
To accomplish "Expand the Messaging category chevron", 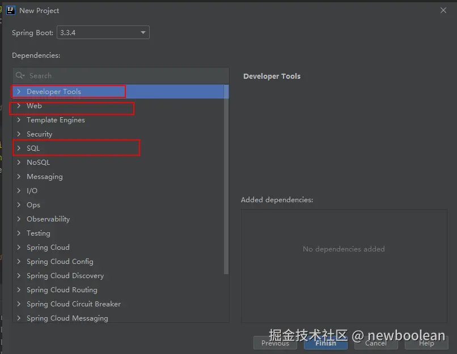I will pos(19,176).
